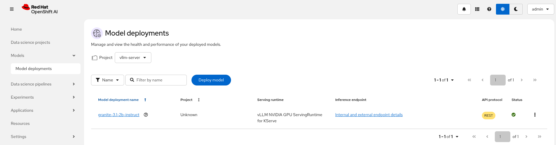Click top pagination next page arrow
Image resolution: width=556 pixels, height=145 pixels.
pyautogui.click(x=522, y=80)
